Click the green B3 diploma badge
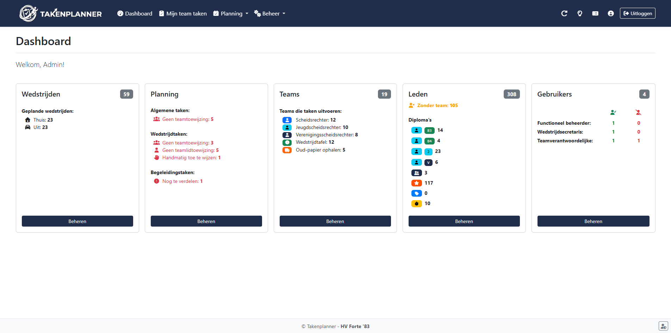671x333 pixels. point(429,130)
